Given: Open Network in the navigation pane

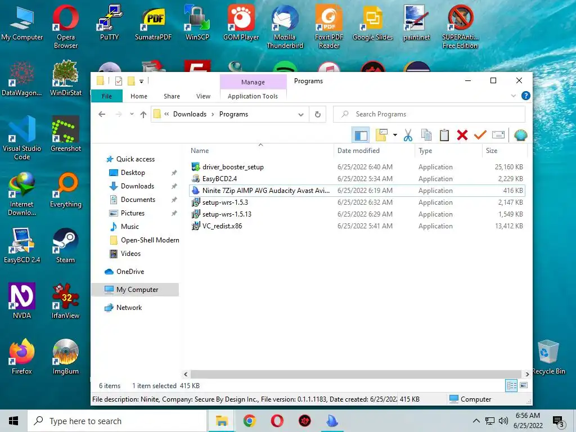Looking at the screenshot, I should pos(129,308).
